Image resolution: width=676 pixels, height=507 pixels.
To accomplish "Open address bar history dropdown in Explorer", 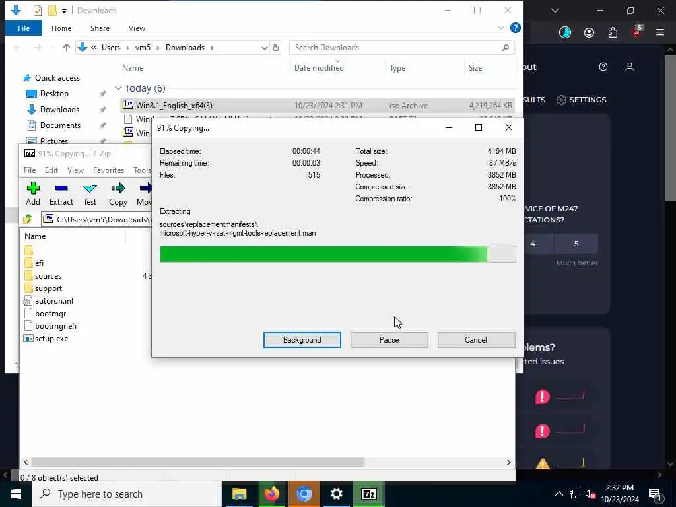I will pos(264,48).
